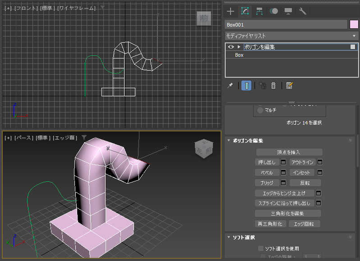Open ブリッジ settings box icon
This screenshot has width=360, height=261.
[283, 183]
